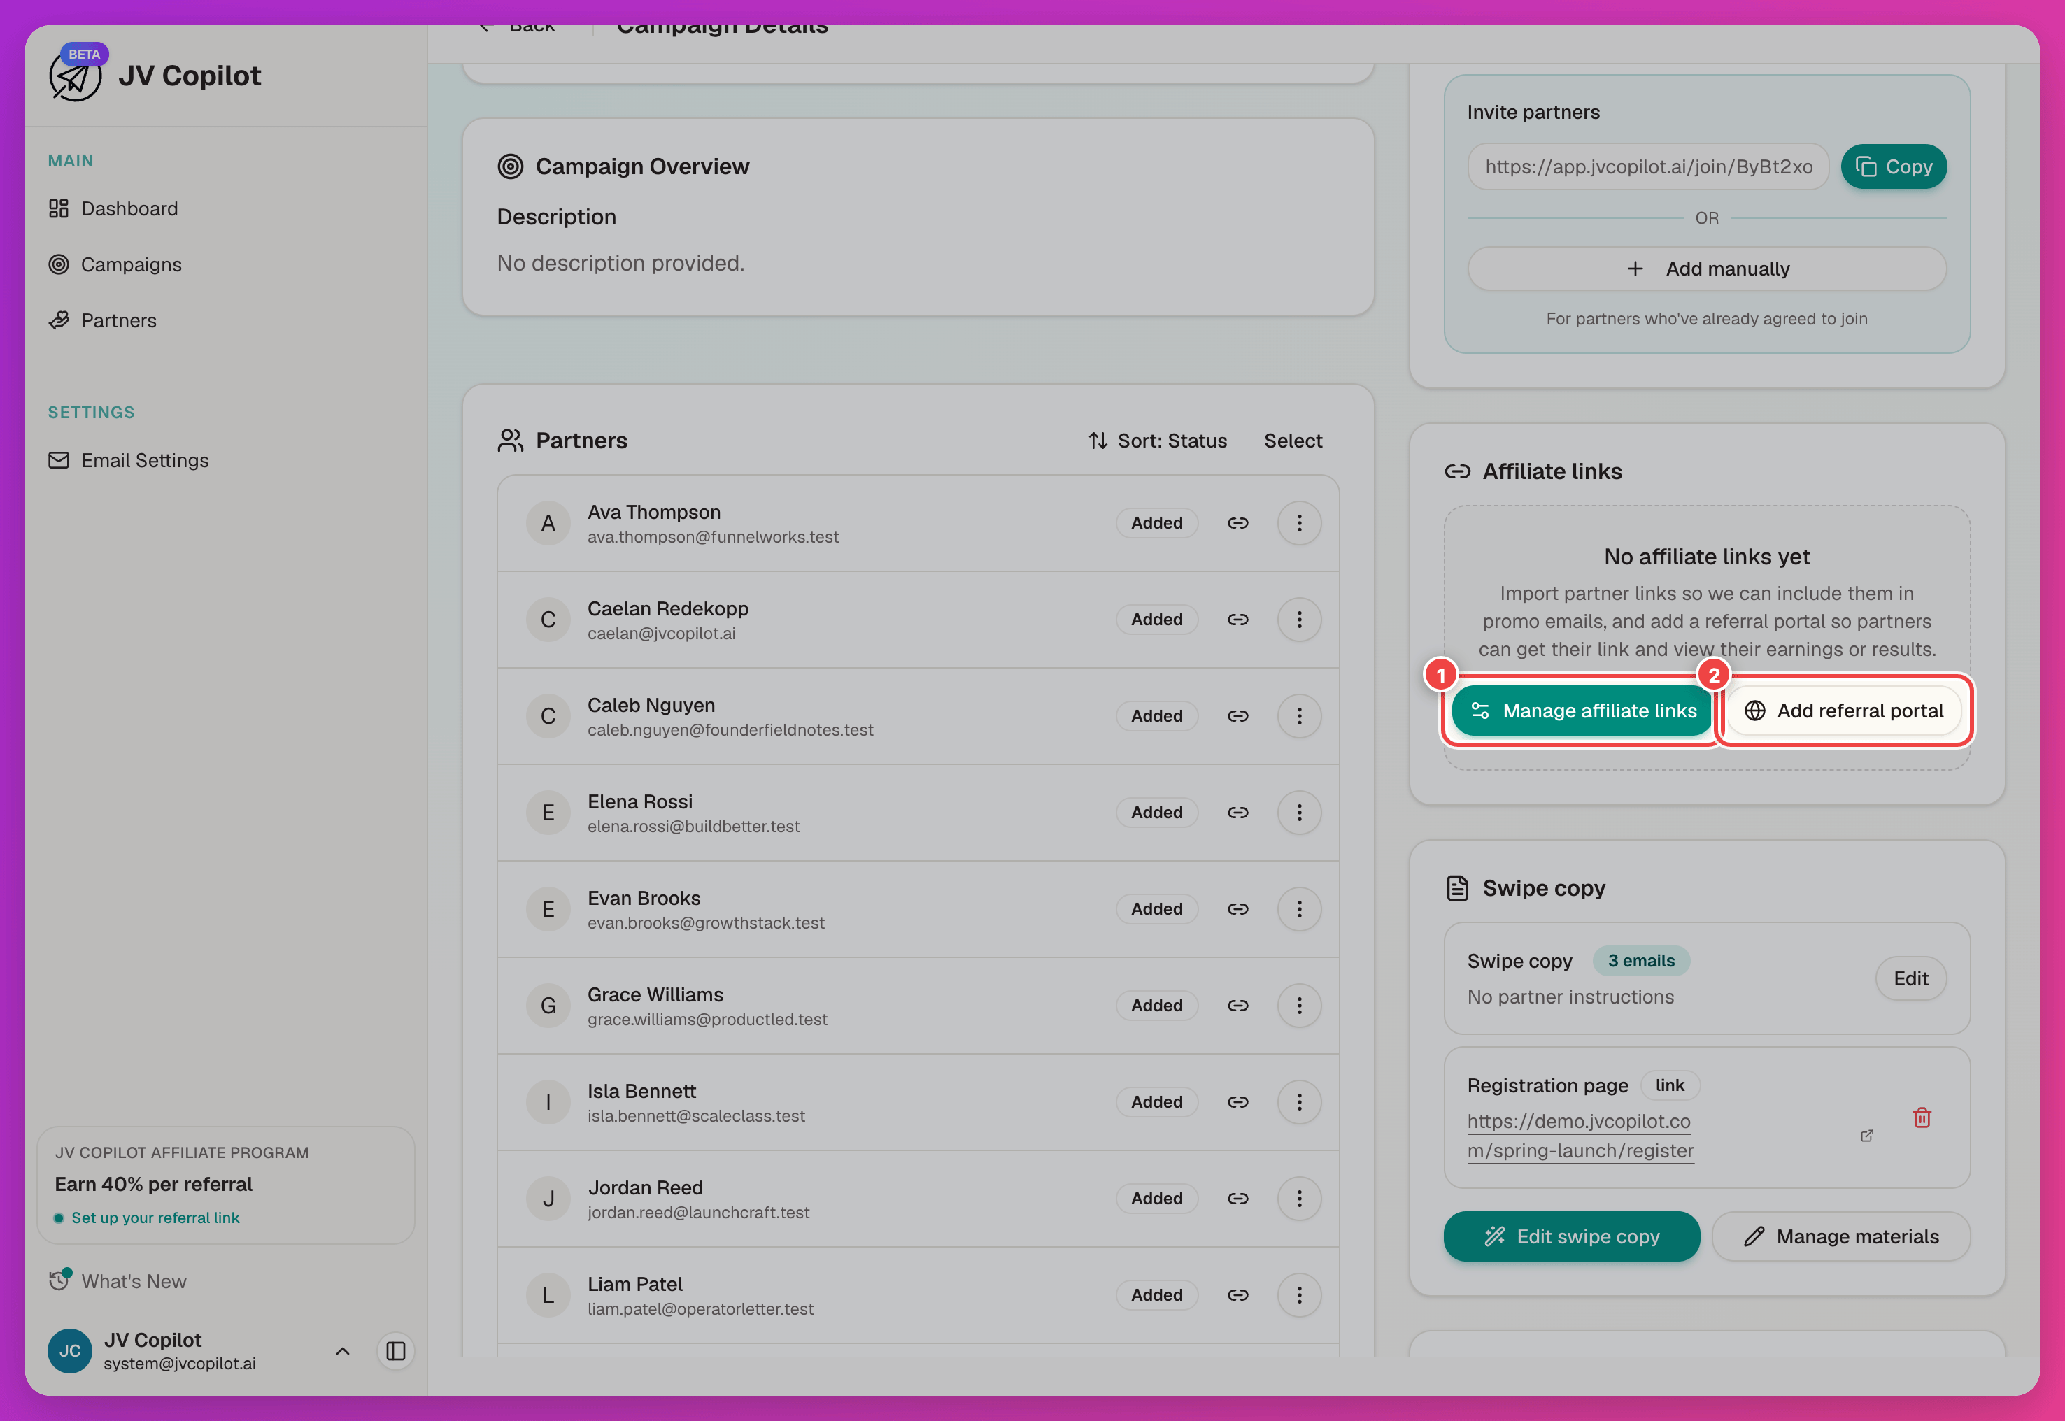
Task: Click Manage materials button
Action: 1840,1236
